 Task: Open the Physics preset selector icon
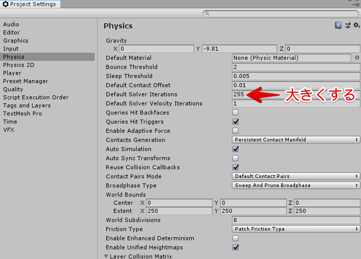[348, 25]
